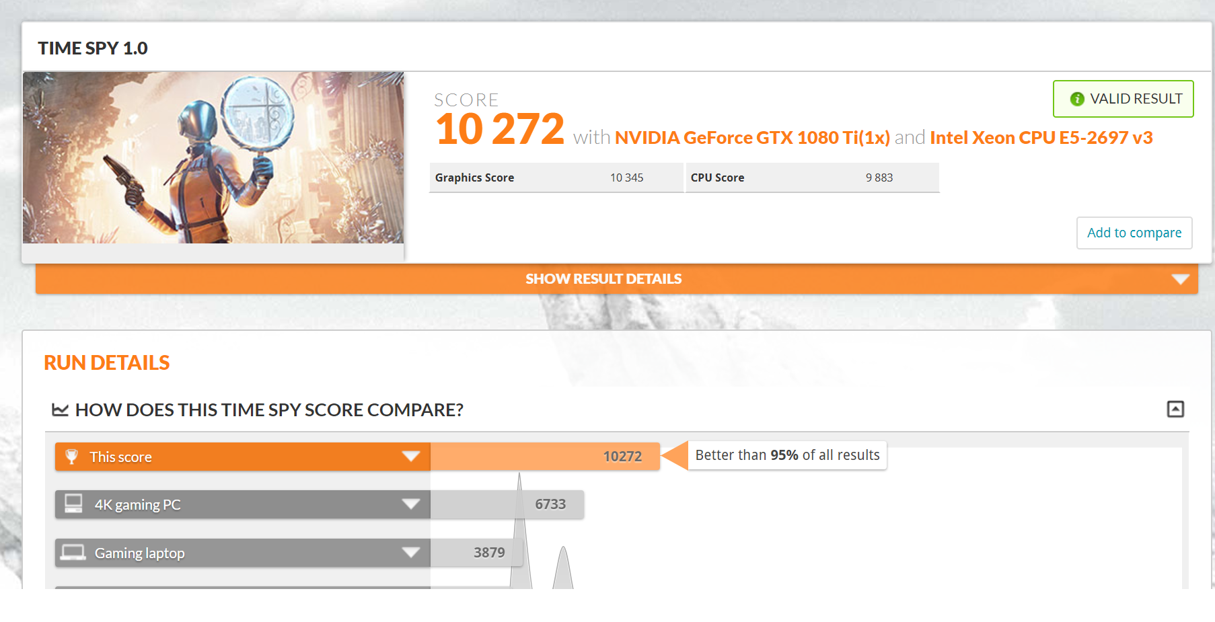1215x622 pixels.
Task: Click the Graphics Score label
Action: (x=474, y=178)
